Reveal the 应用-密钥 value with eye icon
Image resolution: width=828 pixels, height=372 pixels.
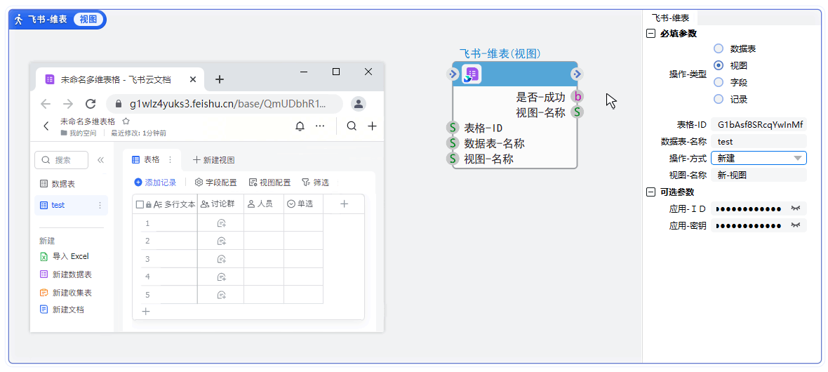point(795,225)
